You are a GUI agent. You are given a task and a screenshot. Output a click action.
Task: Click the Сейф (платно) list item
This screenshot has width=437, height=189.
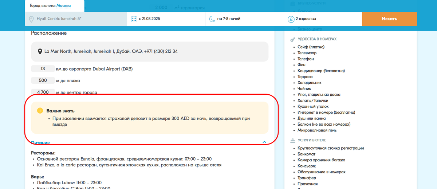[x=311, y=47]
